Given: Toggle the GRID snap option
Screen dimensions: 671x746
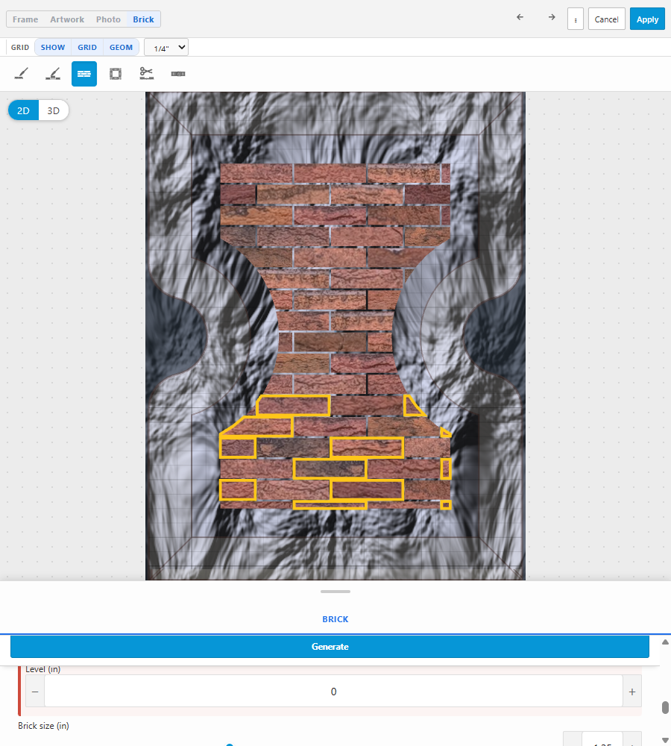Looking at the screenshot, I should 87,47.
